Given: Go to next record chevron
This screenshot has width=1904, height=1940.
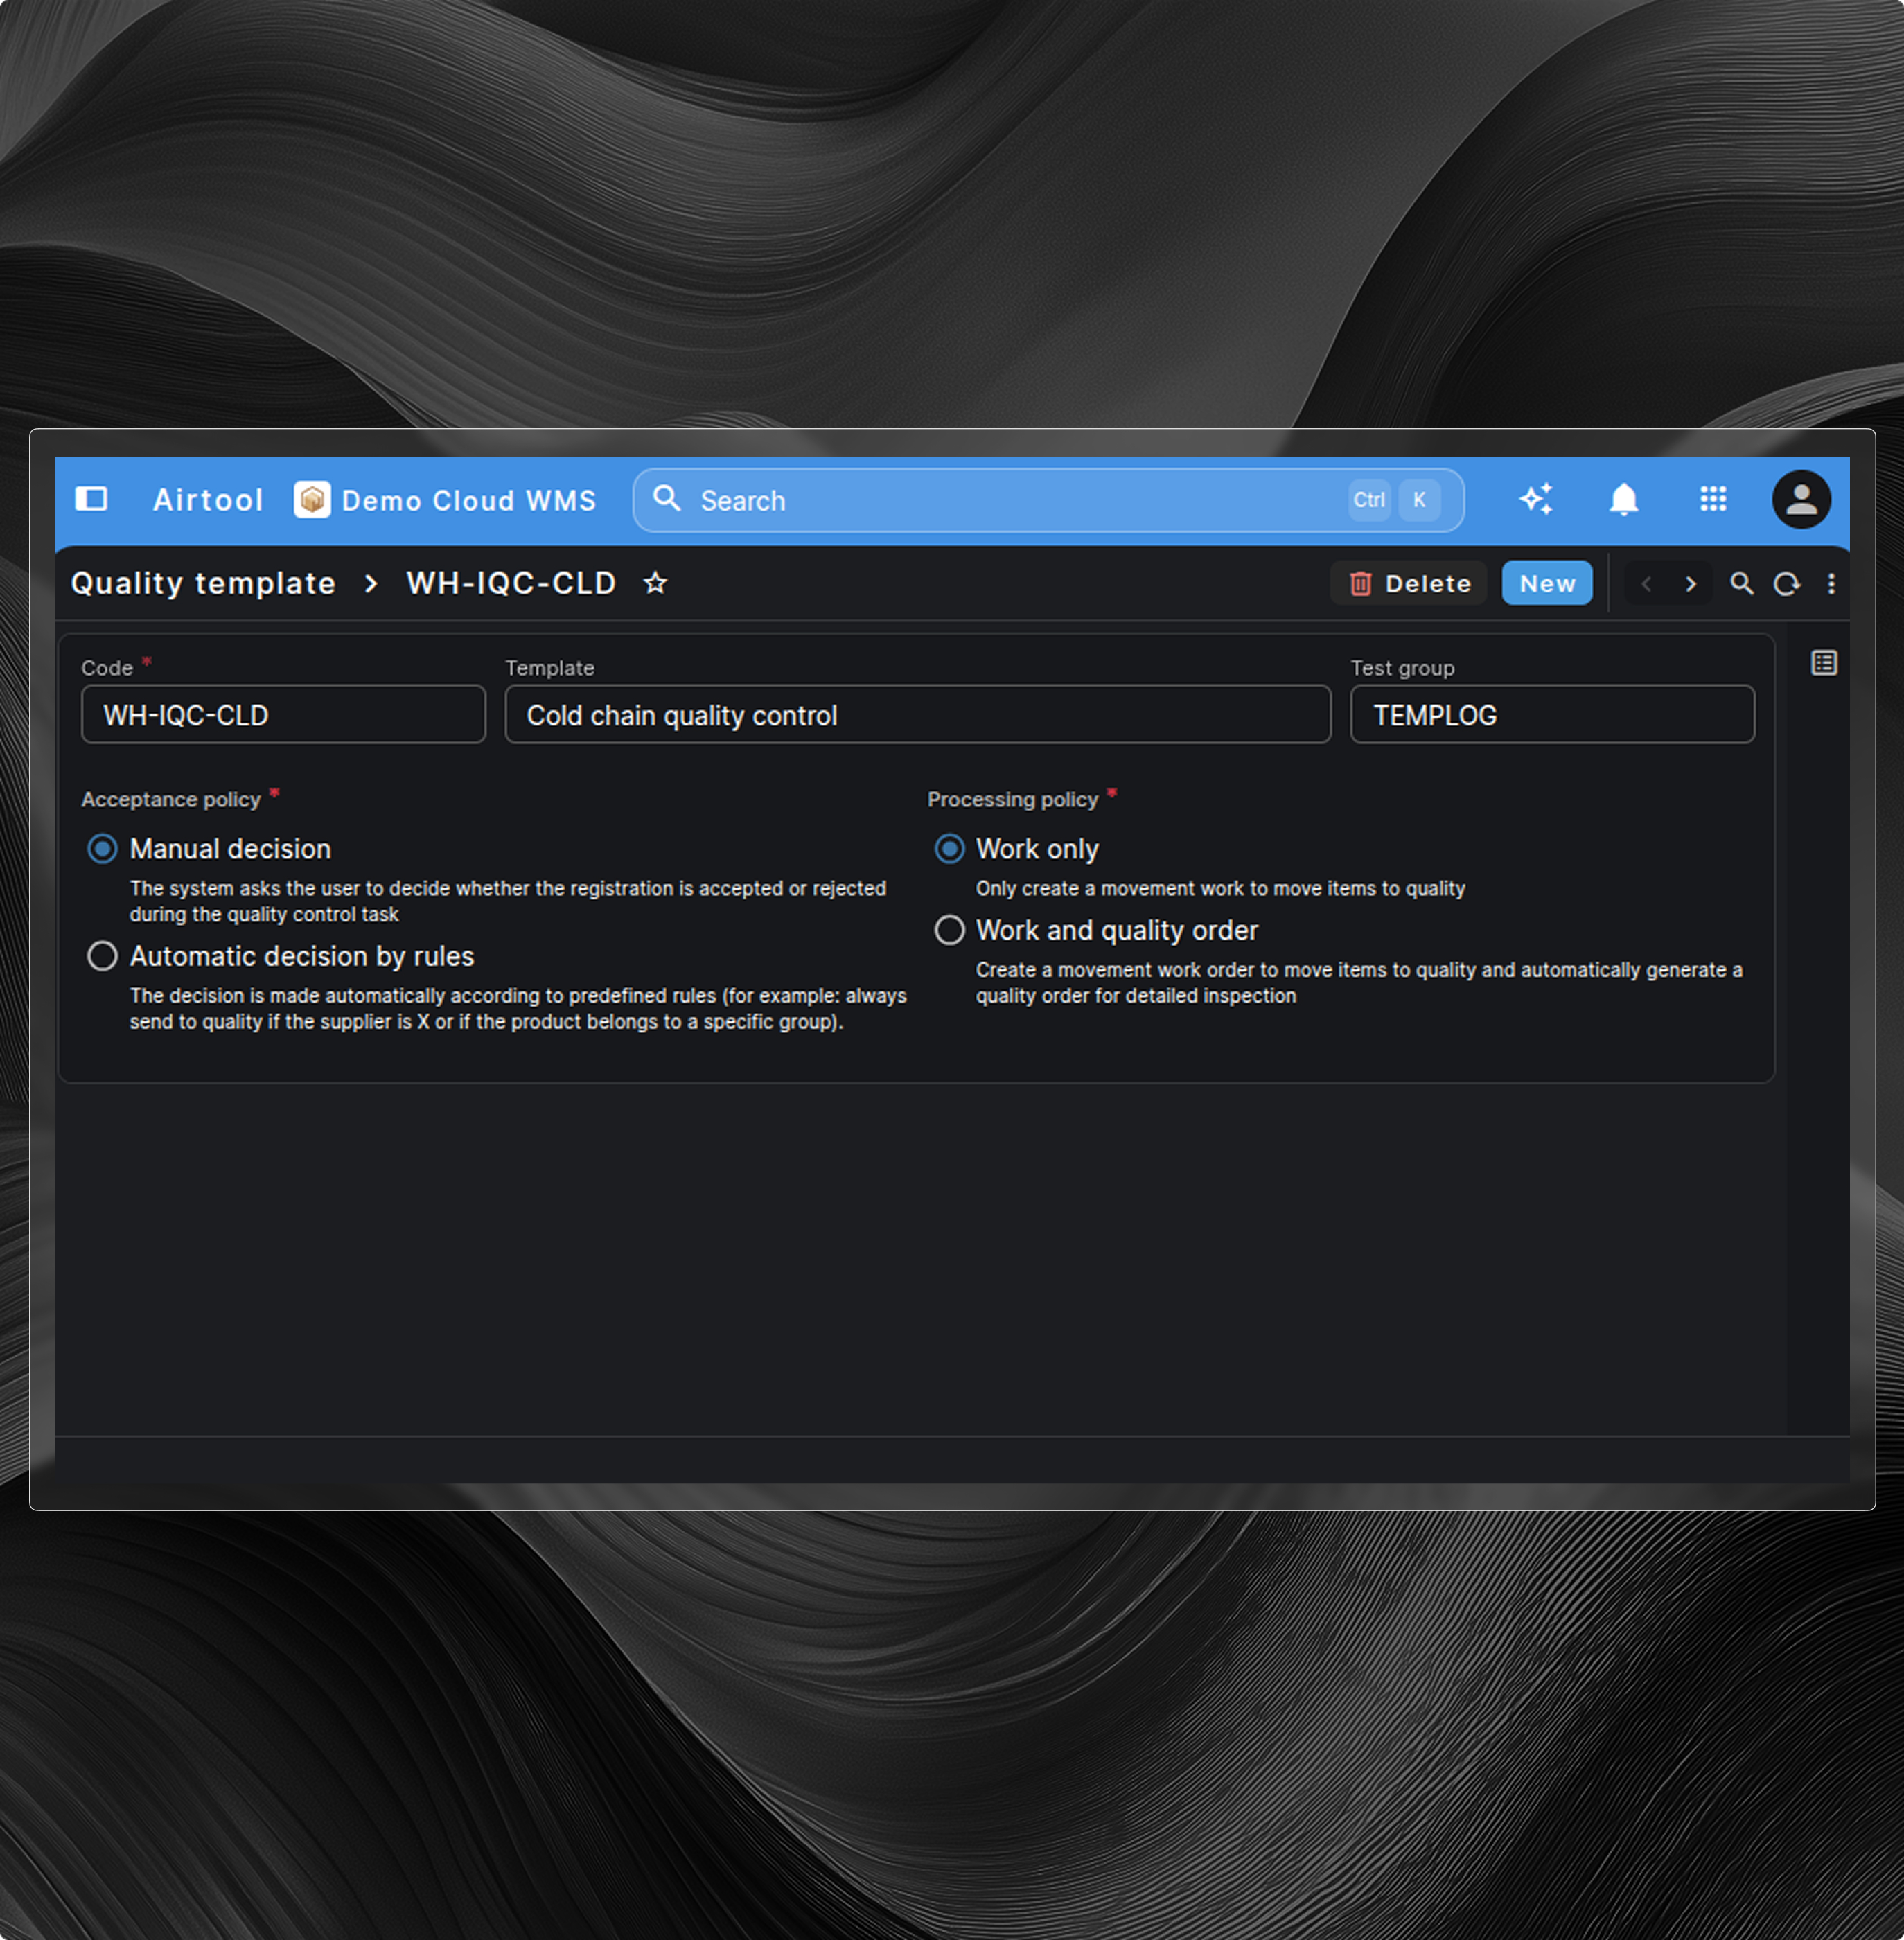Looking at the screenshot, I should click(x=1690, y=584).
